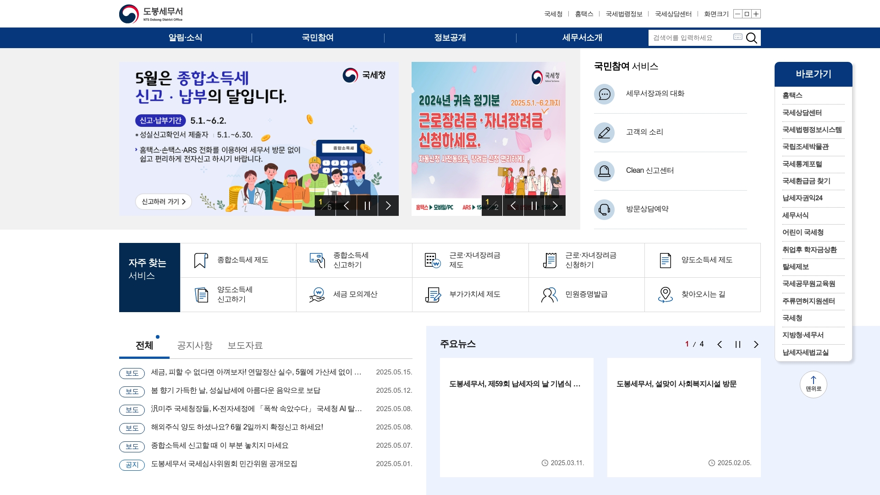
Task: Go to previous slide of 장려금 banner
Action: pos(513,205)
